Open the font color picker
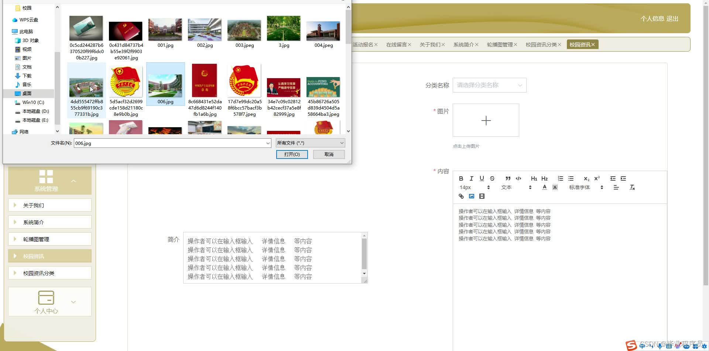The height and width of the screenshot is (351, 709). (x=544, y=187)
